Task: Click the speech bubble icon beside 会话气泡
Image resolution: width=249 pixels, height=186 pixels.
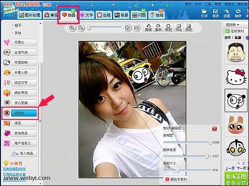Action: pyautogui.click(x=7, y=53)
